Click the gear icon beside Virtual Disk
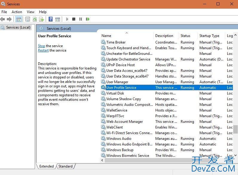 (103, 93)
